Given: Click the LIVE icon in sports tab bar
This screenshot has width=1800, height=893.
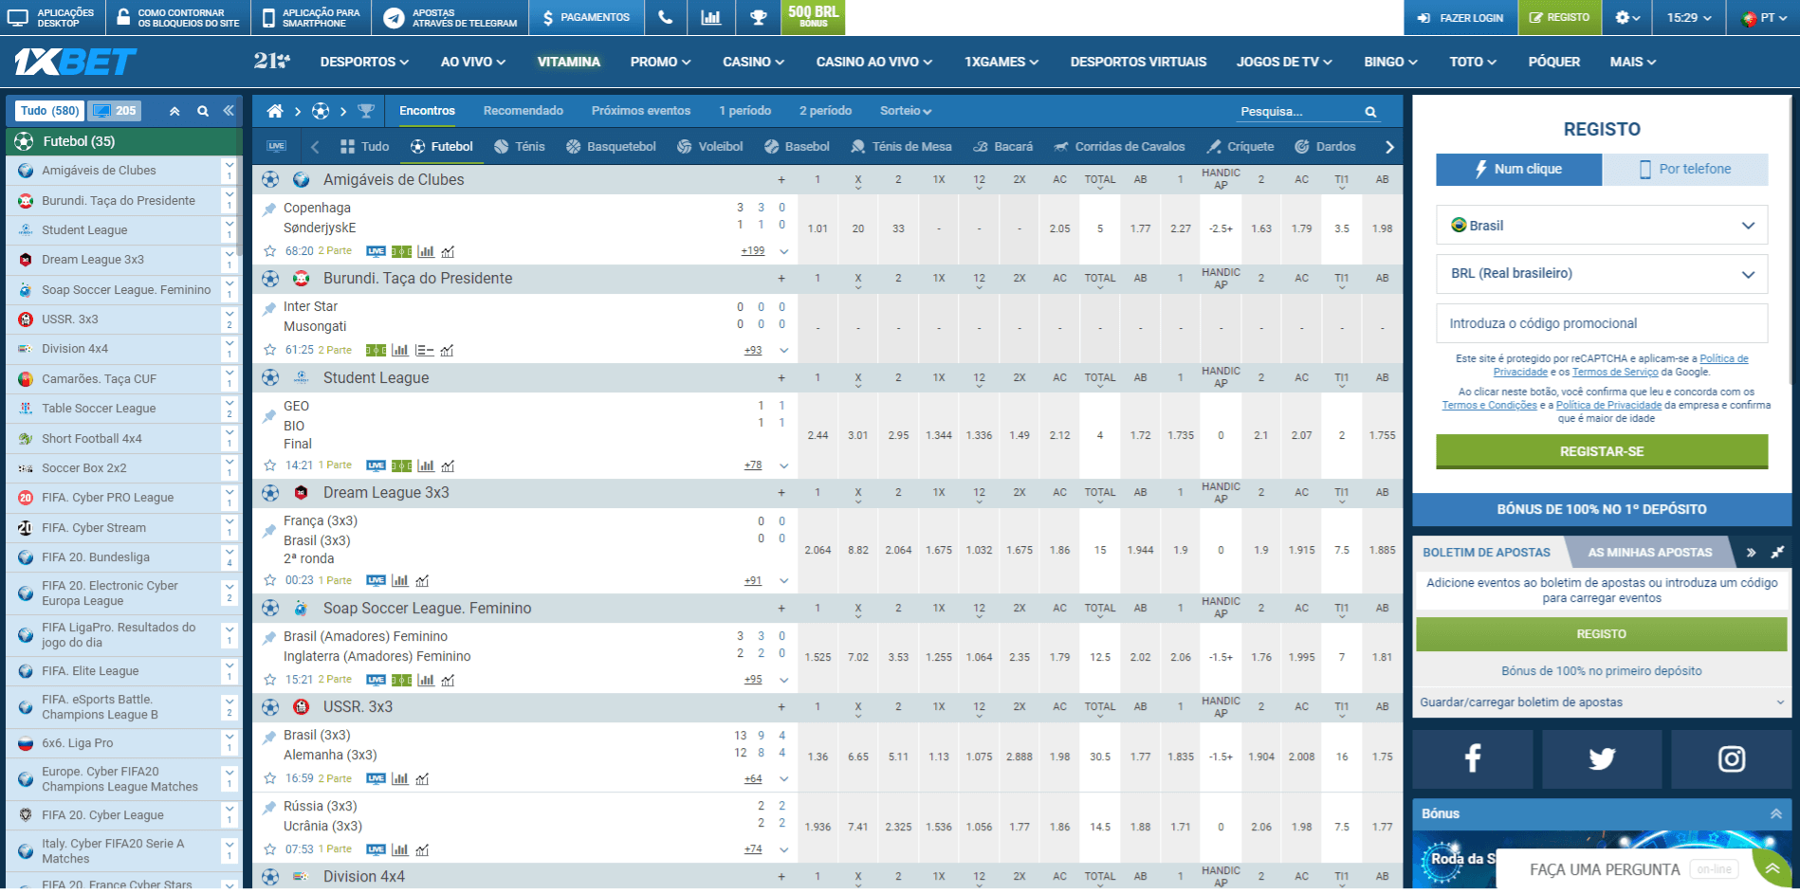Looking at the screenshot, I should tap(276, 146).
